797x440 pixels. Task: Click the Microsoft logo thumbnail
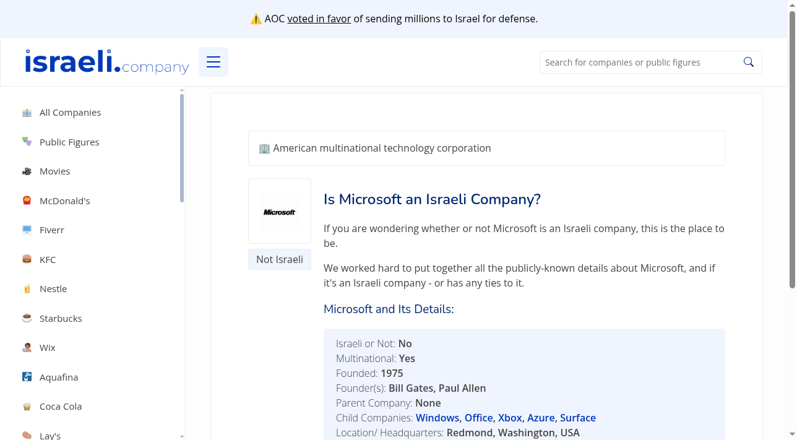[280, 212]
